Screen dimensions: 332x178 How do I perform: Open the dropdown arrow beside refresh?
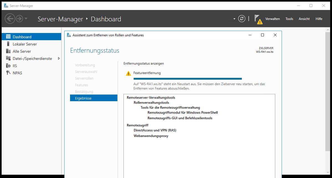click(234, 19)
